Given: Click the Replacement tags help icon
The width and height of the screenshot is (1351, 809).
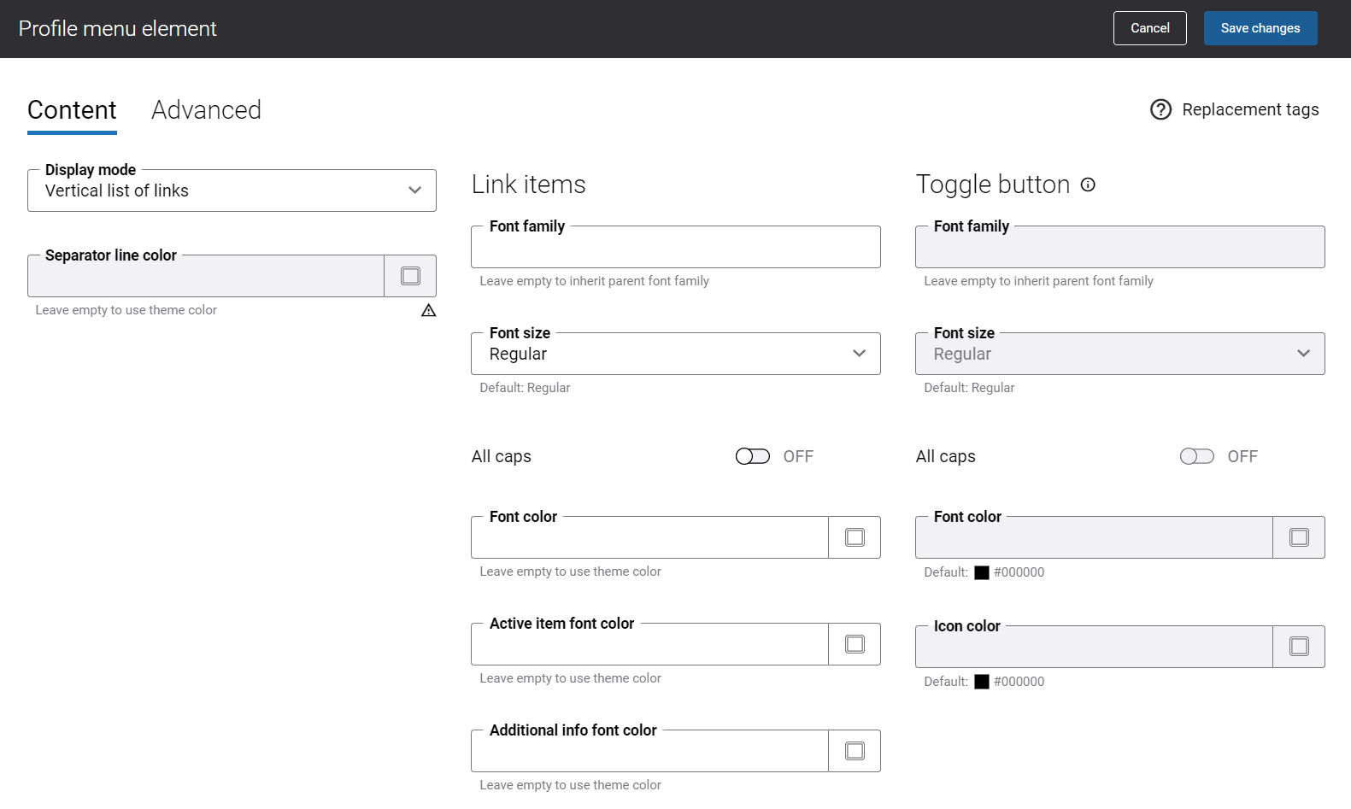Looking at the screenshot, I should click(x=1160, y=109).
